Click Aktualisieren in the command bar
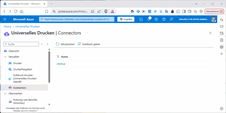226x113 pixels. tap(65, 44)
